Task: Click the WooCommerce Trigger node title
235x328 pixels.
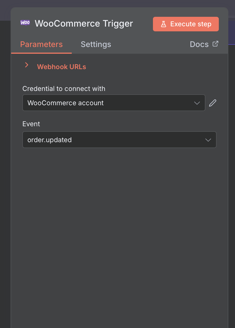Action: 84,24
